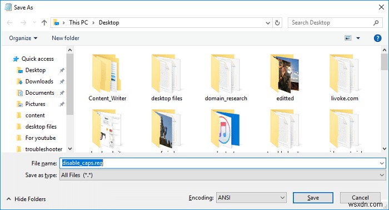Click file list vertical scrollbar thumb
Image resolution: width=389 pixels, height=210 pixels.
pyautogui.click(x=385, y=62)
